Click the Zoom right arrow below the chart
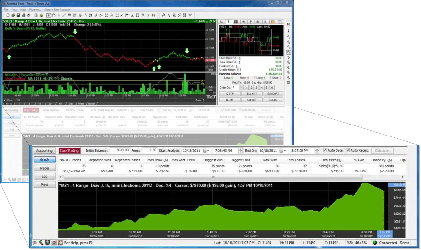Image resolution: width=421 pixels, height=250 pixels. tap(204, 100)
